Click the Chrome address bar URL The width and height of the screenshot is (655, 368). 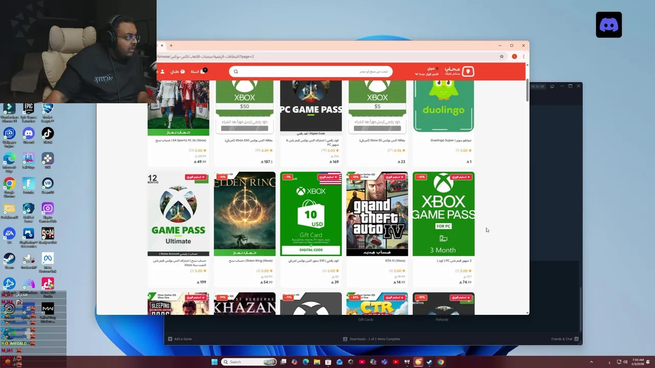pyautogui.click(x=205, y=57)
